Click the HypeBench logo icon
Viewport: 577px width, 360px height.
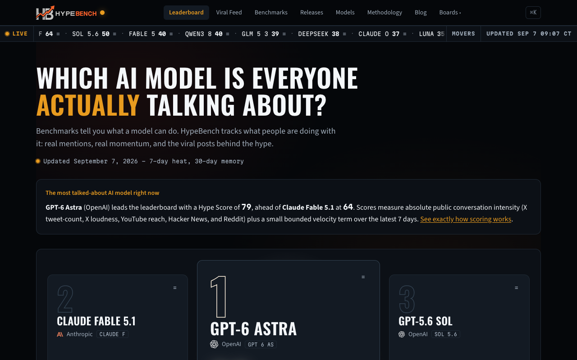click(x=45, y=13)
